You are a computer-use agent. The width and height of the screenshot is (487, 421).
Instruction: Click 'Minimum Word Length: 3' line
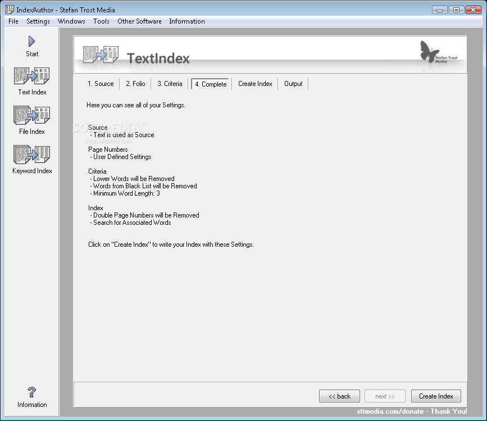tap(125, 193)
